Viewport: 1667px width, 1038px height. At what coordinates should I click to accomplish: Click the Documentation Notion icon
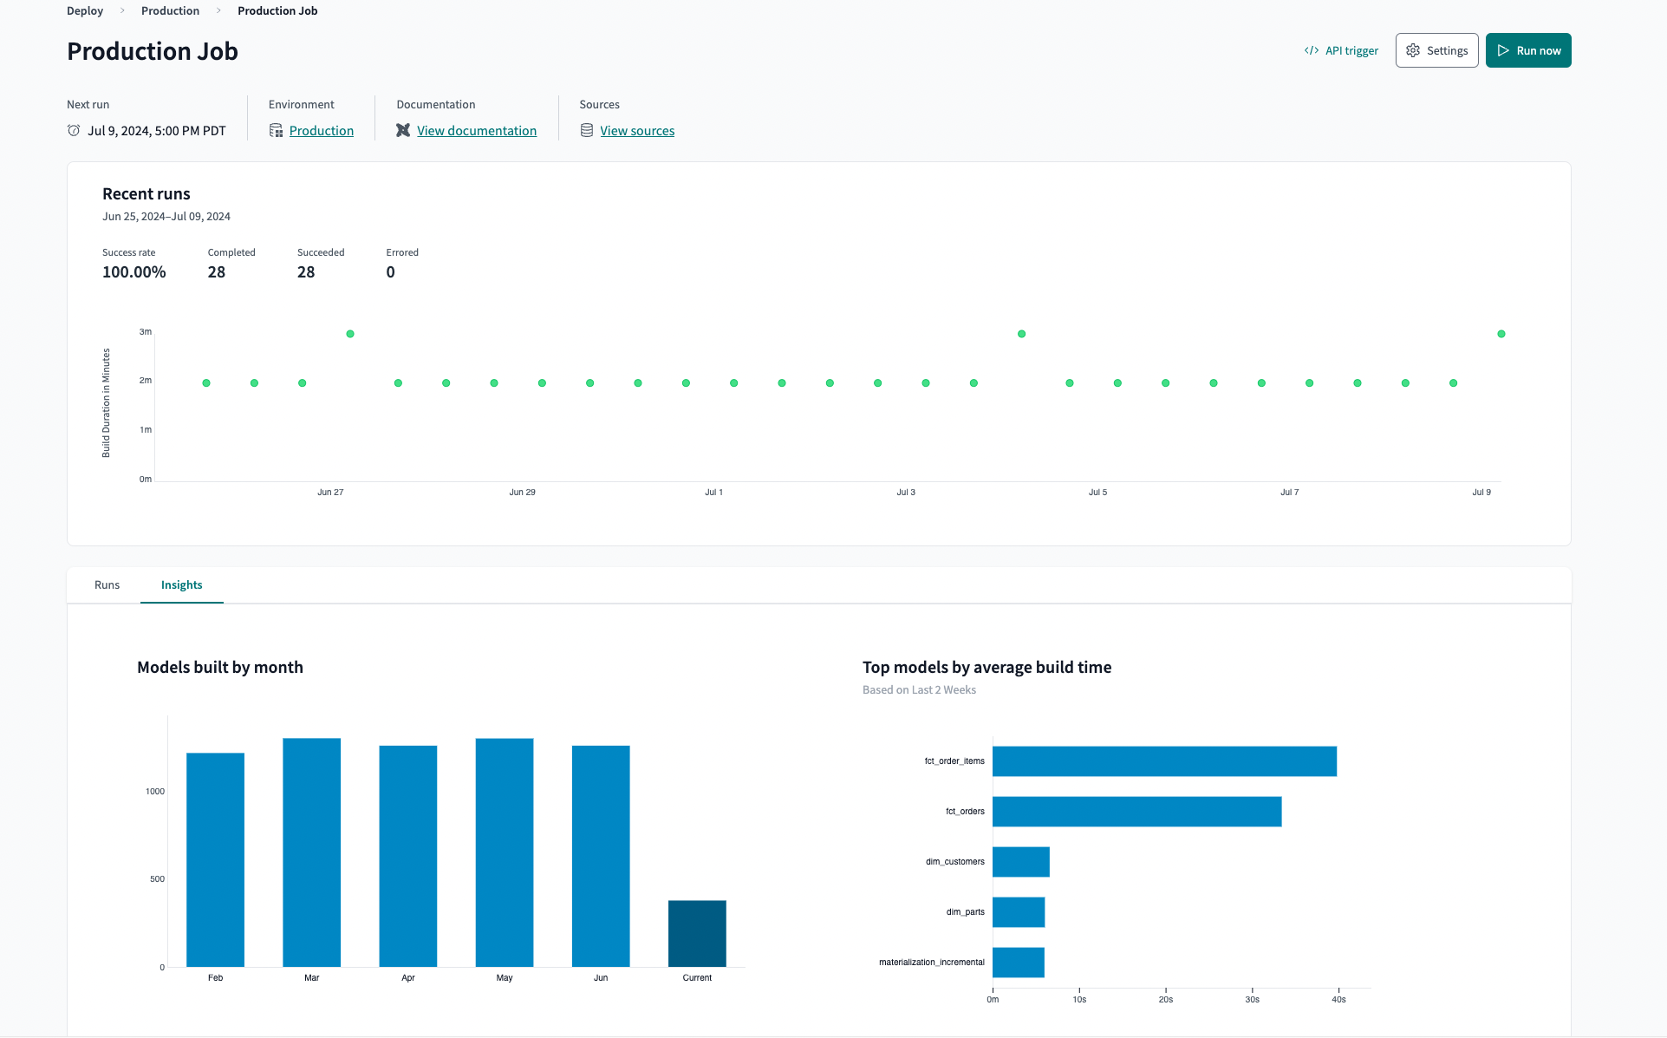(x=404, y=130)
